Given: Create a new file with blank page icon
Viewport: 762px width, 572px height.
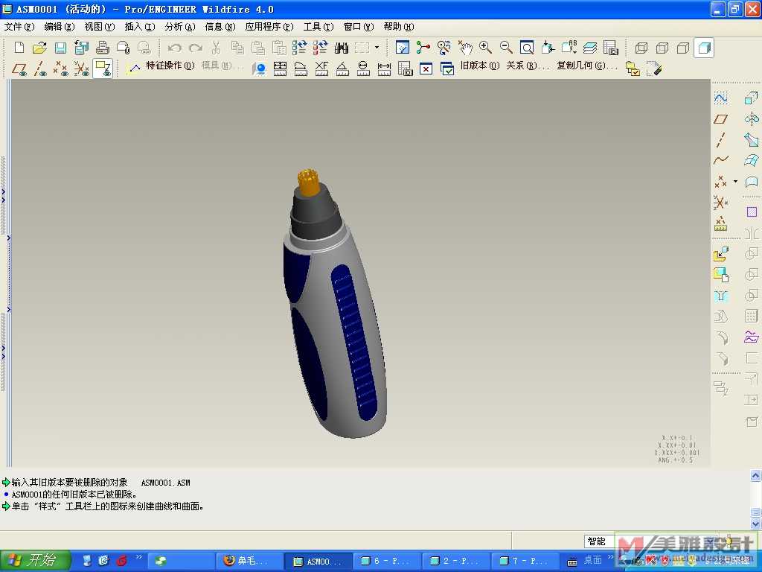Looking at the screenshot, I should [19, 48].
